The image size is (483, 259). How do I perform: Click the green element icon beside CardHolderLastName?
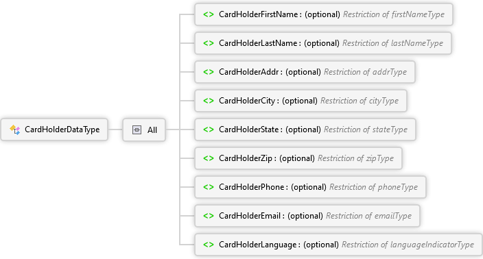pyautogui.click(x=209, y=43)
